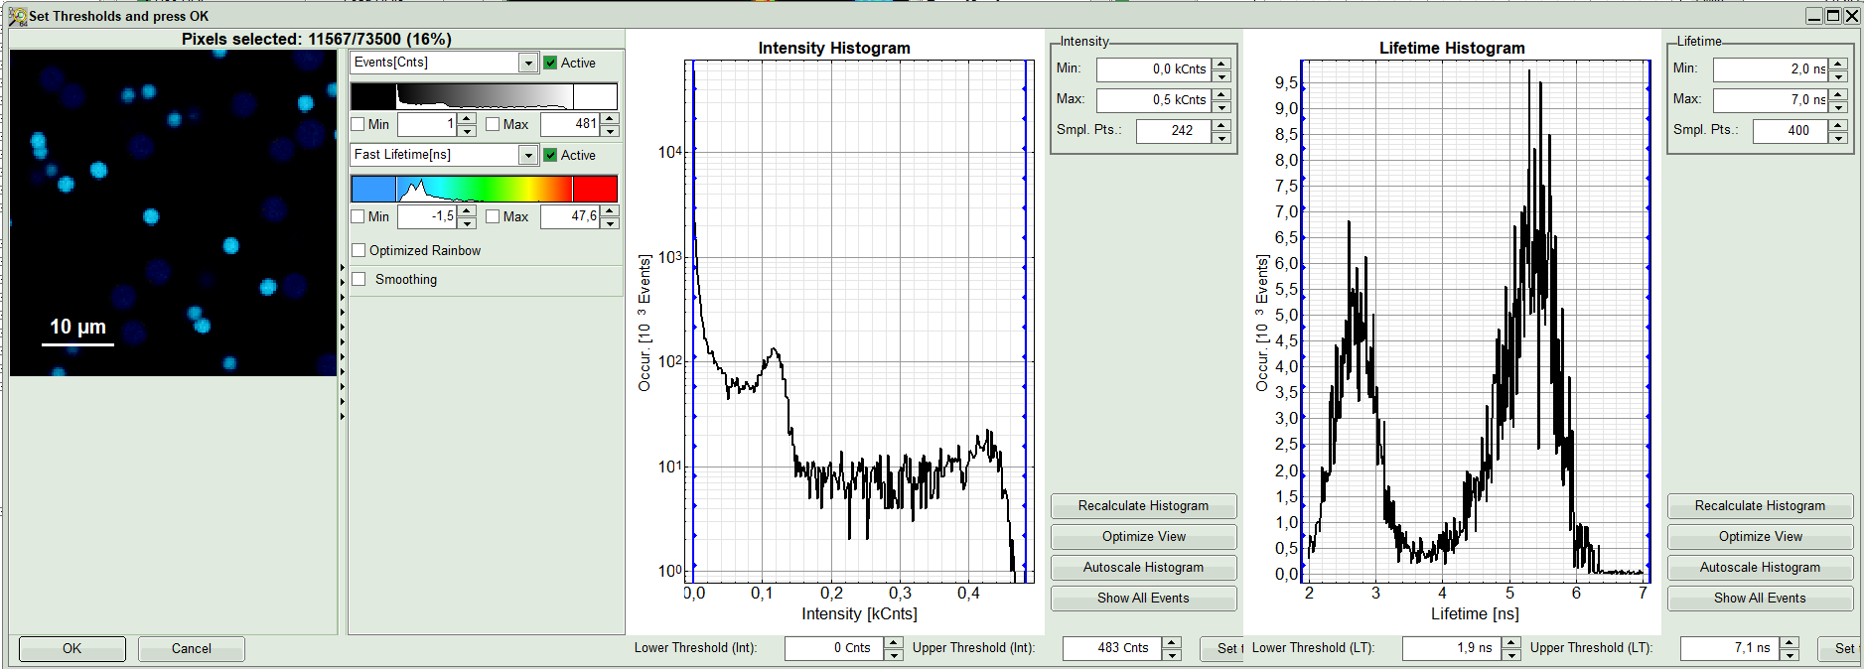
Task: Open the Fast Lifetime[ns] dropdown
Action: (527, 155)
